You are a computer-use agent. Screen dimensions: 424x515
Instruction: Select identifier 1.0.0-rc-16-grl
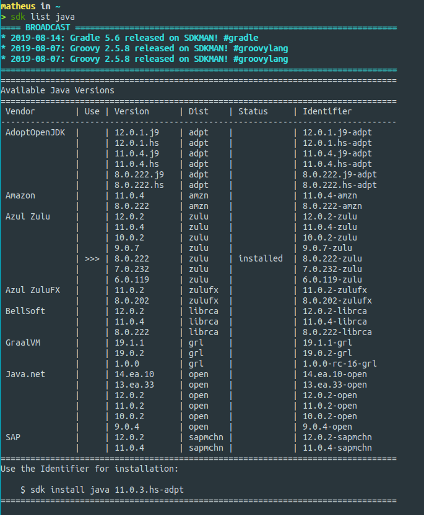[x=340, y=364]
